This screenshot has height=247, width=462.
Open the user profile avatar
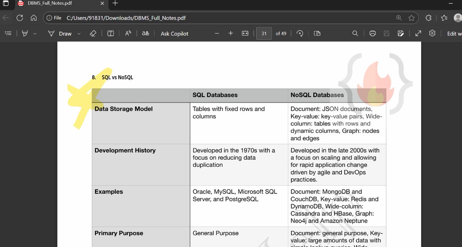point(458,18)
